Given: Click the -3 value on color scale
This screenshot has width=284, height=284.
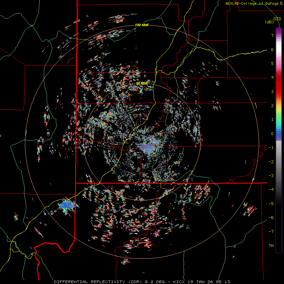Looking at the screenshot, I should [x=271, y=176].
